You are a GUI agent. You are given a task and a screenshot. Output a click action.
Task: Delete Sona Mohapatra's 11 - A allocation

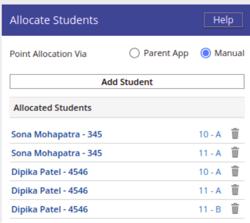coord(235,152)
